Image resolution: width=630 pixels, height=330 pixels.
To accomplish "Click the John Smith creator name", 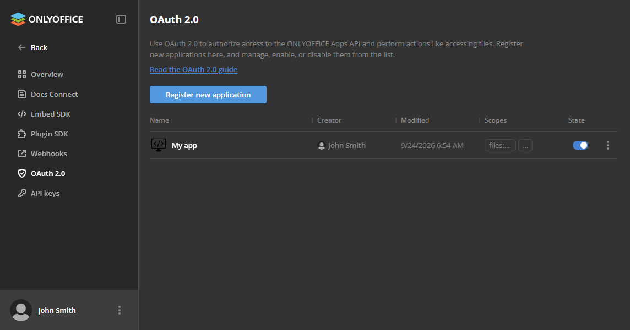I will click(347, 145).
